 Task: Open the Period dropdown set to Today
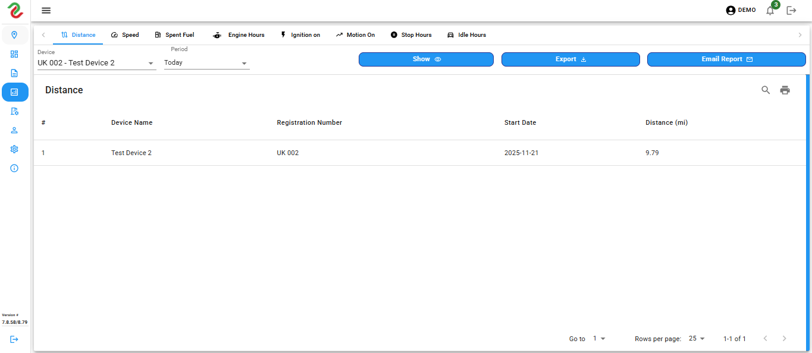pyautogui.click(x=206, y=63)
